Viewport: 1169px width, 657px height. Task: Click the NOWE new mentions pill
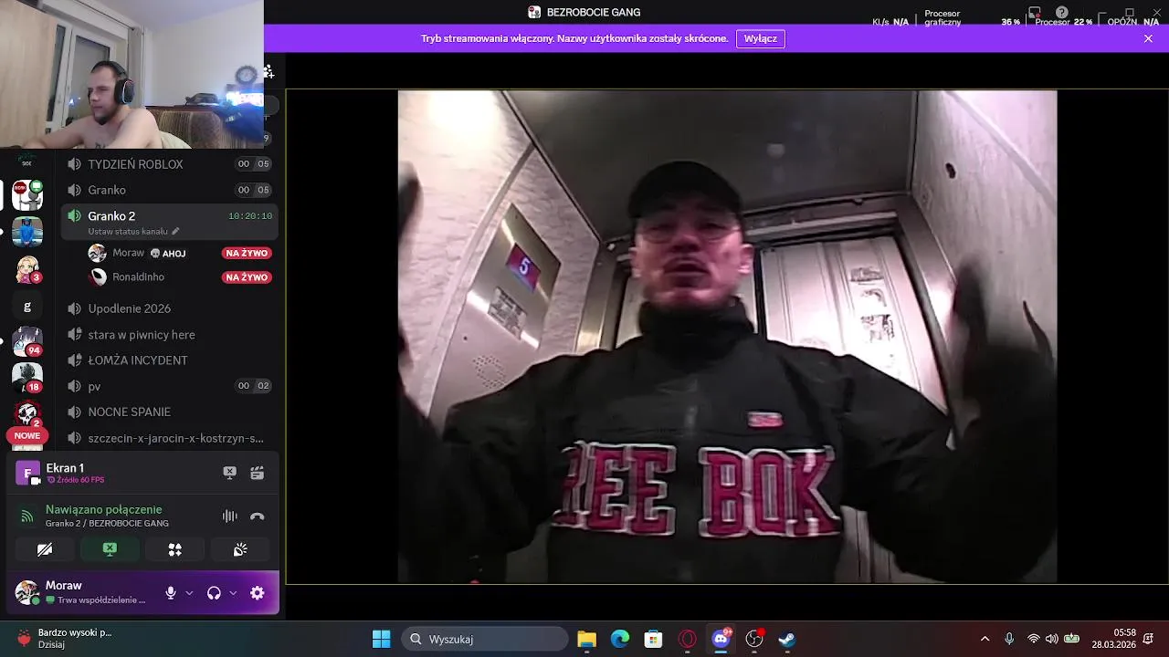coord(27,435)
